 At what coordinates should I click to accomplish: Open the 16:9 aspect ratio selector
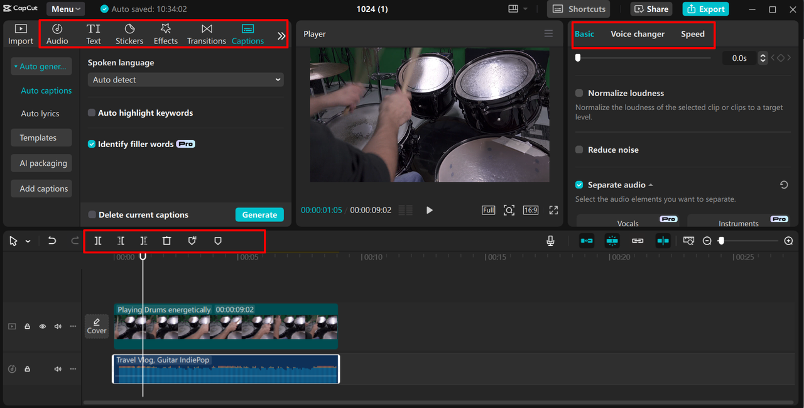tap(531, 210)
